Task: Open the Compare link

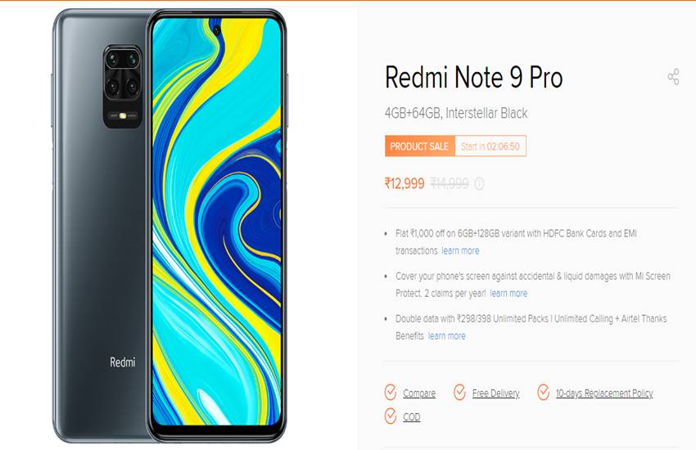Action: pyautogui.click(x=419, y=394)
